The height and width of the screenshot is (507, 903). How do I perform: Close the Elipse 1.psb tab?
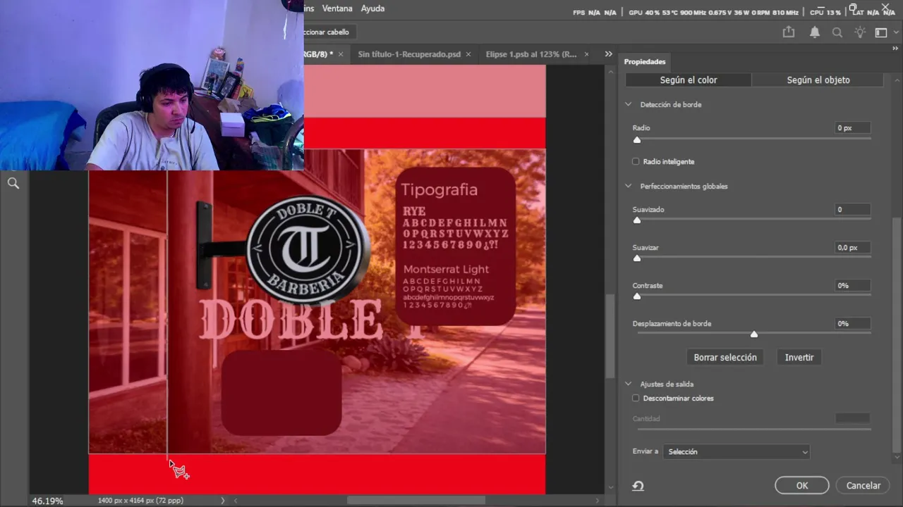pyautogui.click(x=586, y=54)
